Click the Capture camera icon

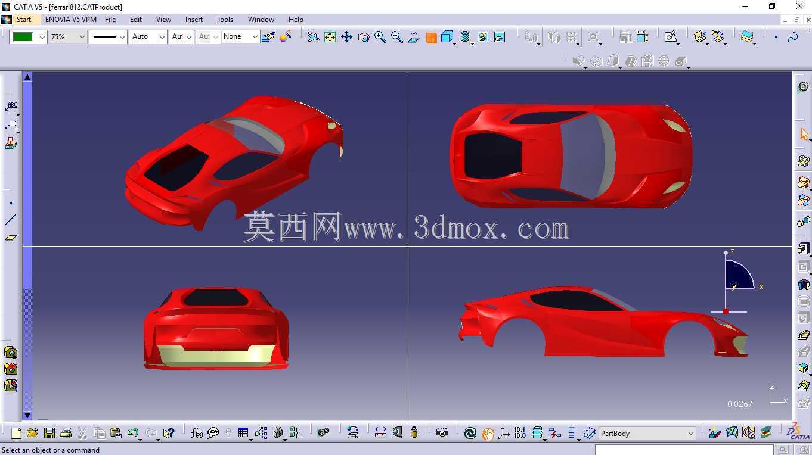[x=442, y=433]
